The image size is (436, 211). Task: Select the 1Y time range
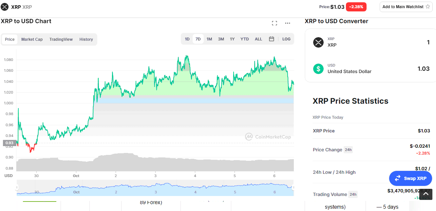[232, 39]
